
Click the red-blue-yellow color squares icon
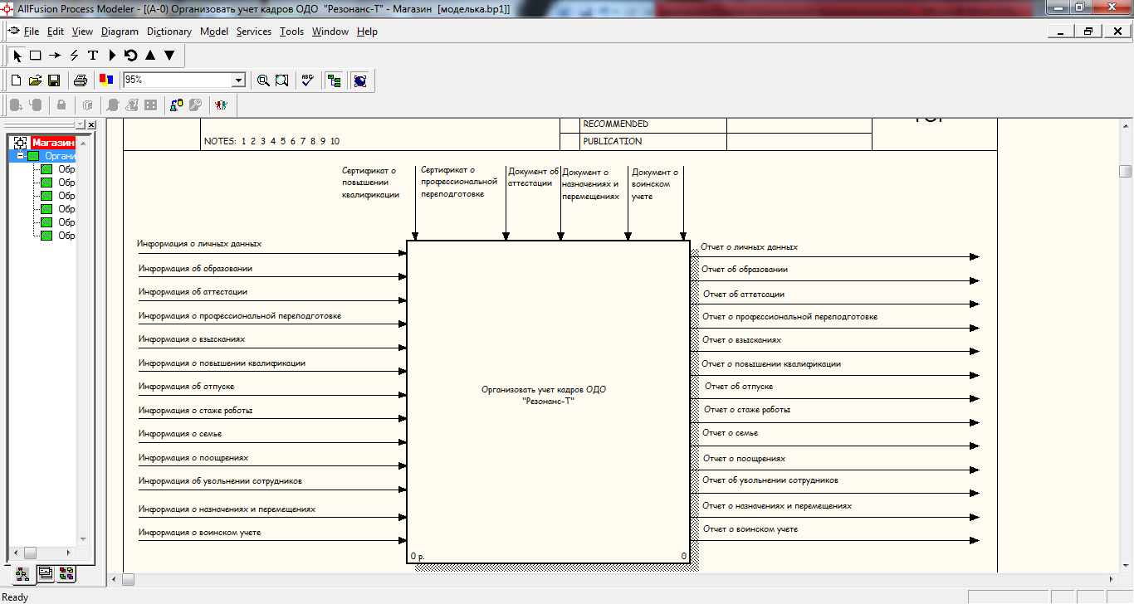coord(106,80)
